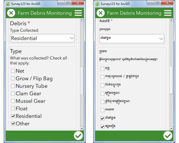The width and height of the screenshot is (179, 143).
Task: Uncheck the Residential checkbox in the left survey
Action: [x=13, y=116]
